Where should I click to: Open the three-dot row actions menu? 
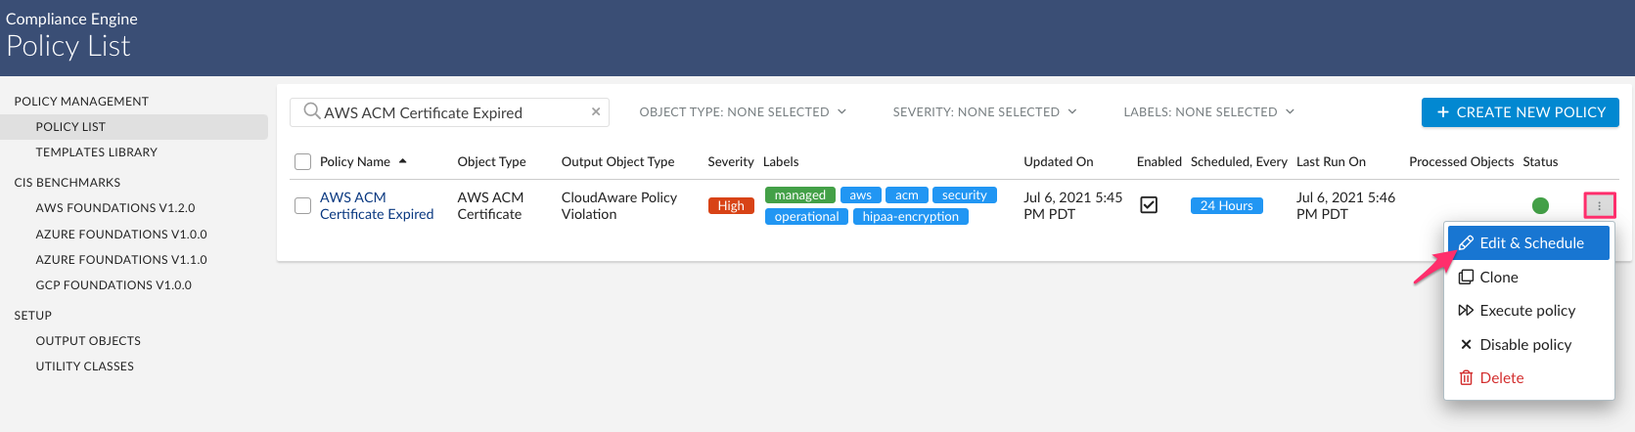(1600, 205)
